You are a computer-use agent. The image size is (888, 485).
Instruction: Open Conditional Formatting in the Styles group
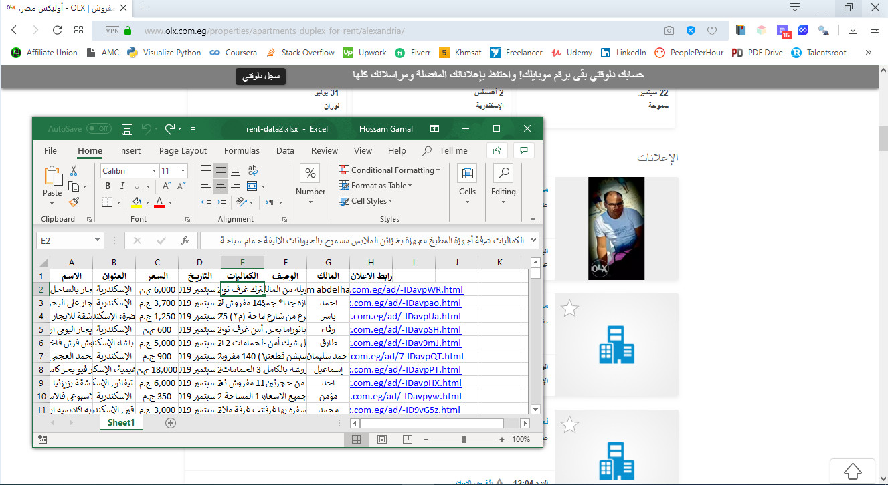pos(389,170)
